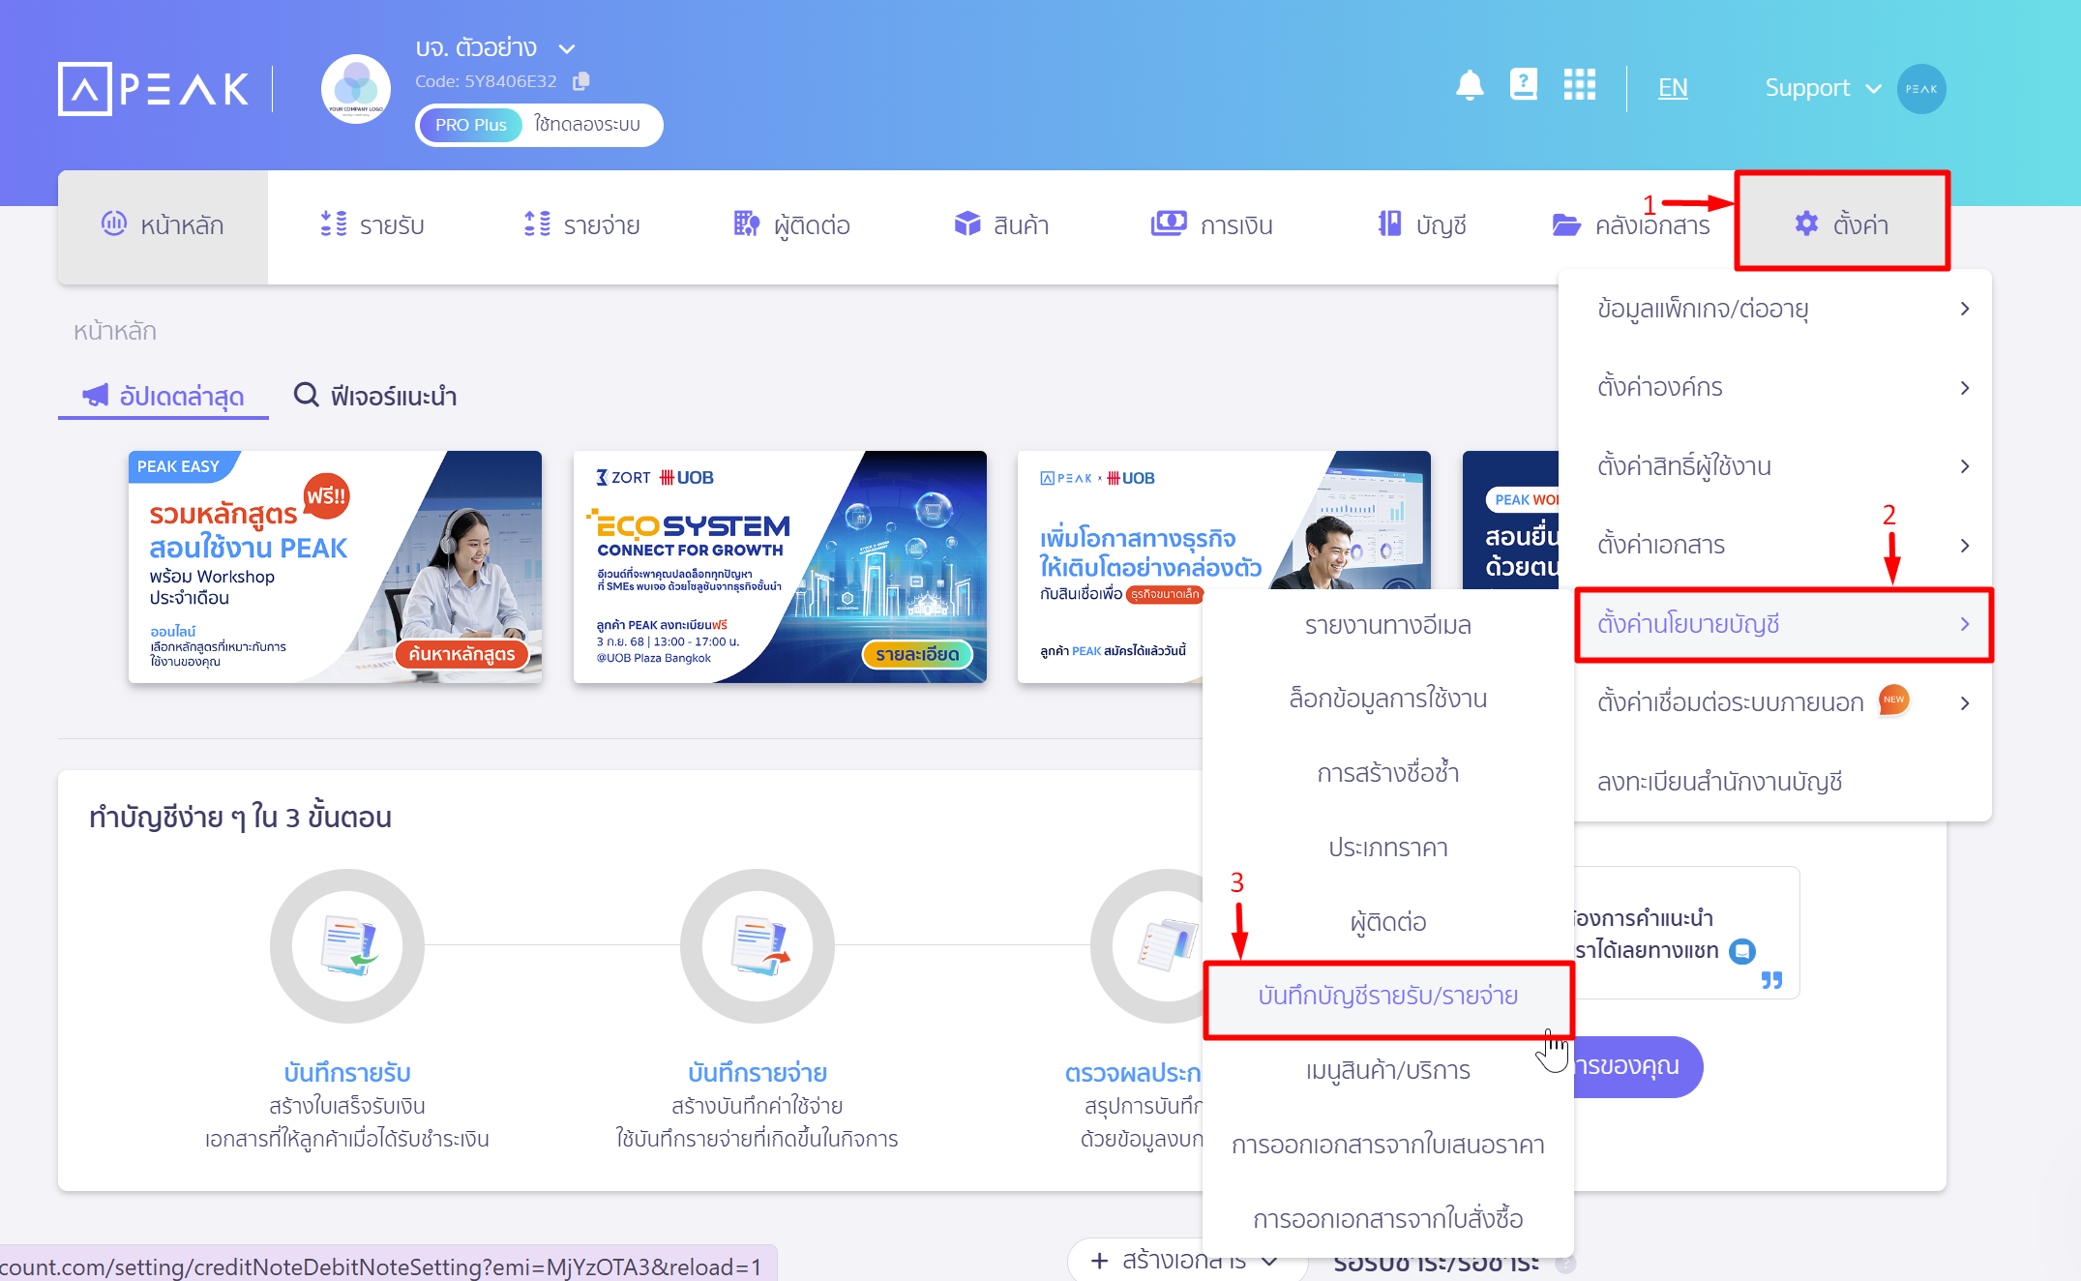
Task: Open the หน้าหลัก main menu tab
Action: click(163, 225)
